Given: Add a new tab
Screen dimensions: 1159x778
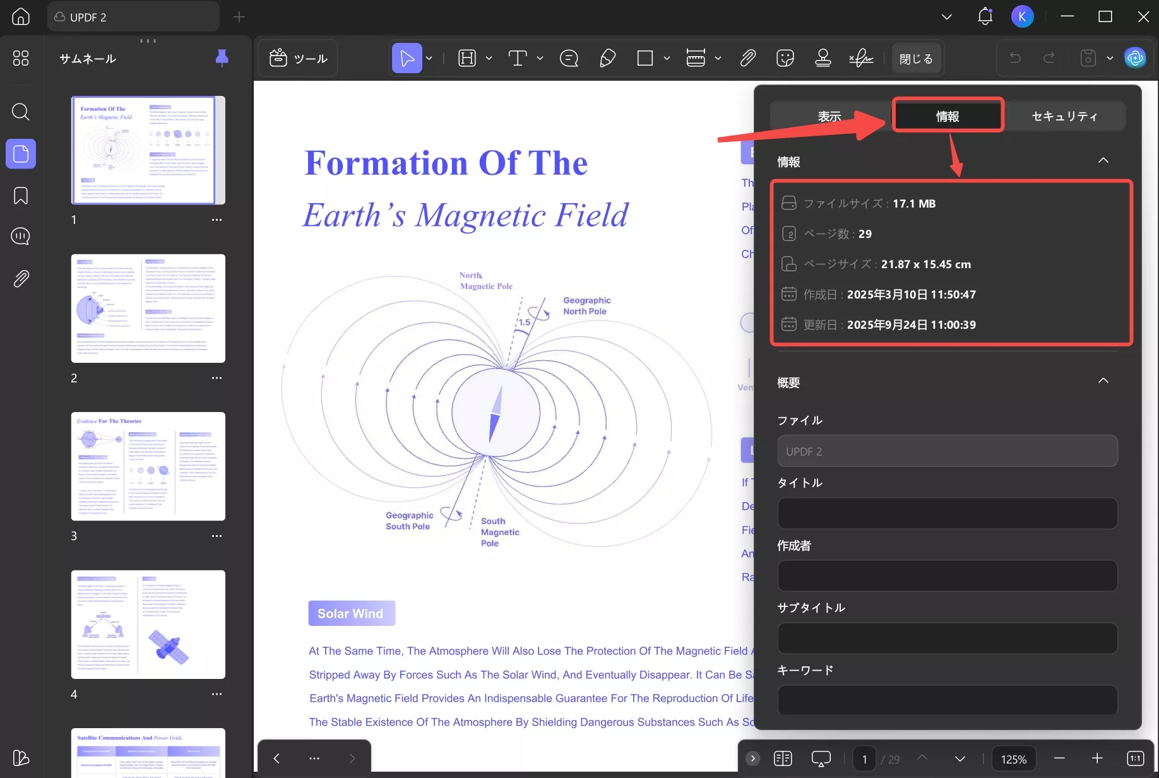Looking at the screenshot, I should [x=239, y=17].
